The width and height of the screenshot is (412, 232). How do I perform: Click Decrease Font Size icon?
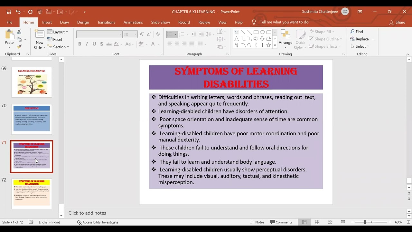pyautogui.click(x=148, y=34)
